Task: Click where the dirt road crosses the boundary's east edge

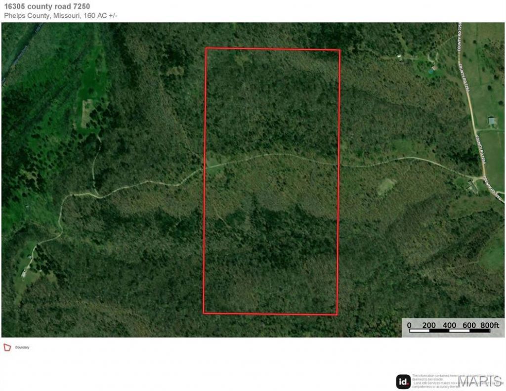Action: (x=339, y=165)
